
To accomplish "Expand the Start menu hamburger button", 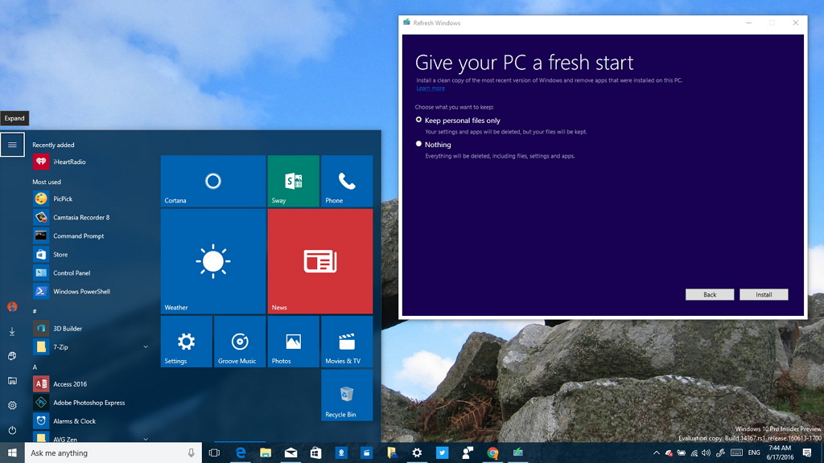I will 12,145.
